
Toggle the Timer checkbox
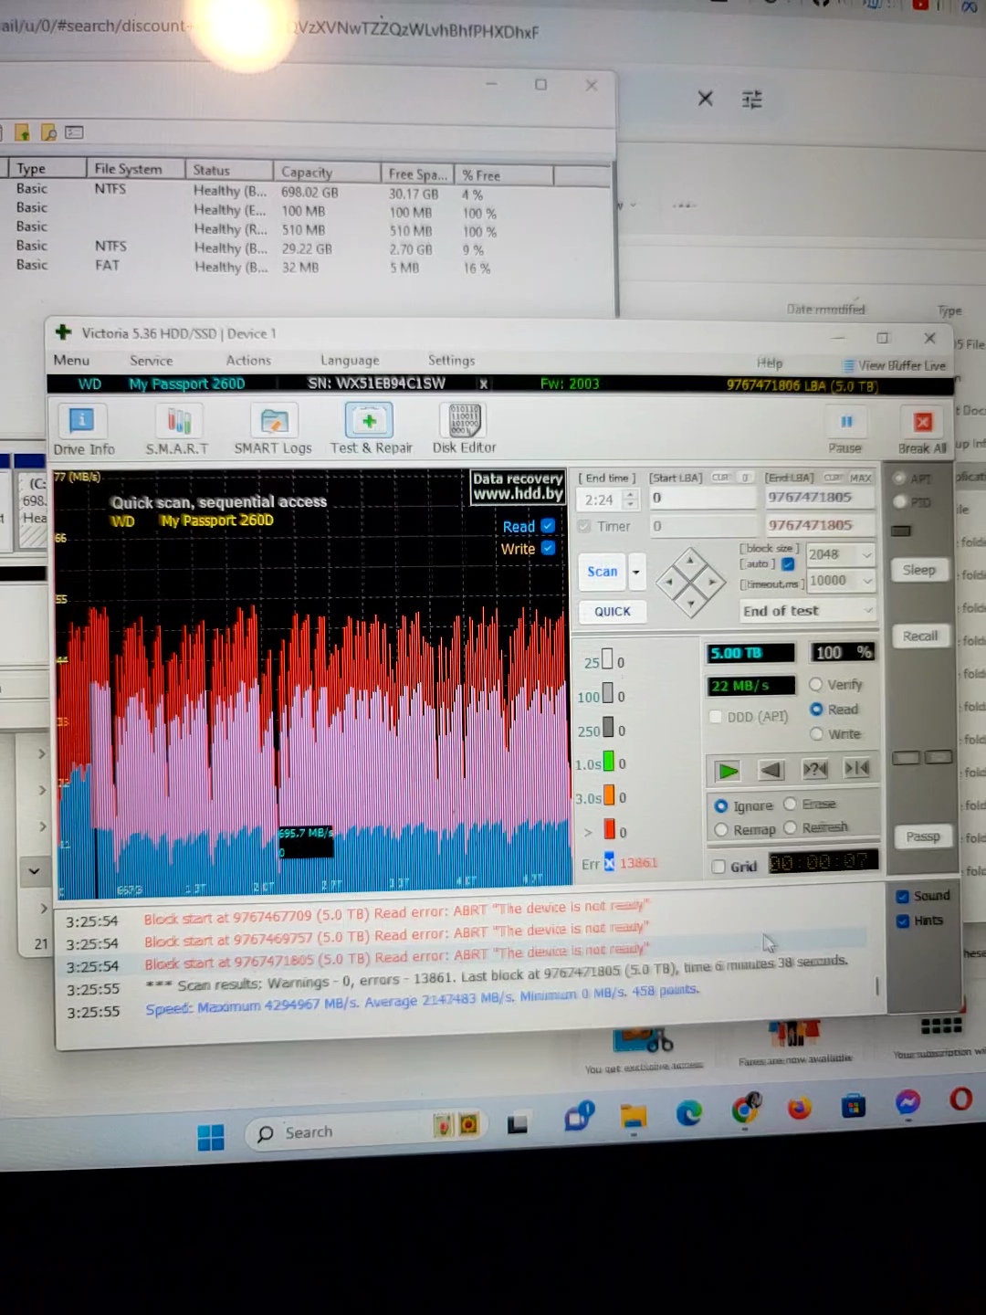pyautogui.click(x=584, y=526)
